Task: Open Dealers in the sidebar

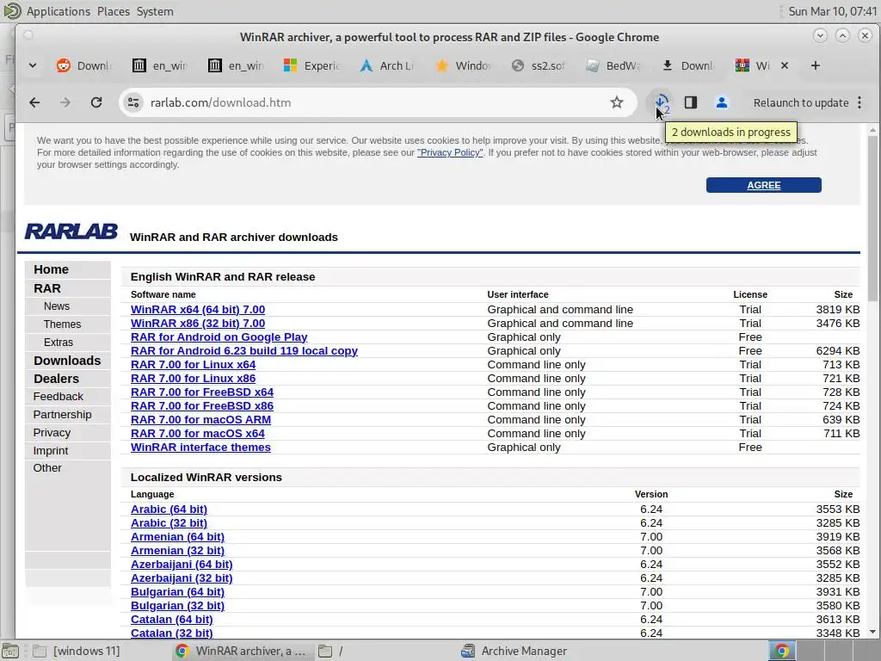Action: click(x=56, y=379)
